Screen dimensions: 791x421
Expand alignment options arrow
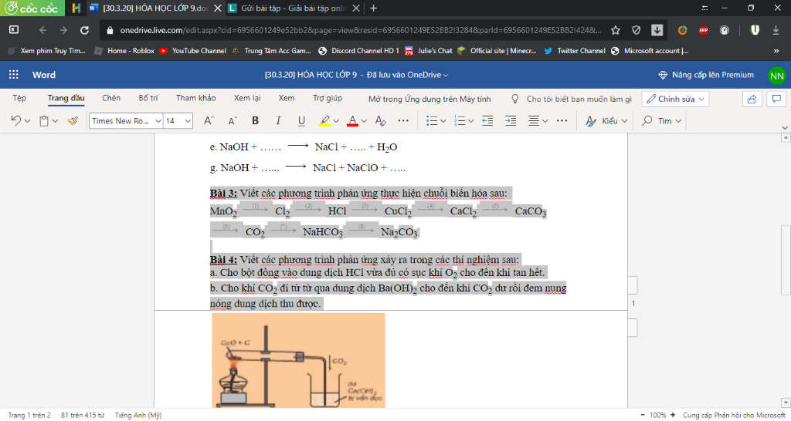(x=545, y=121)
